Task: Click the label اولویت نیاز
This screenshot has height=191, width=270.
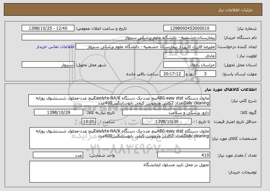Action: point(247,56)
